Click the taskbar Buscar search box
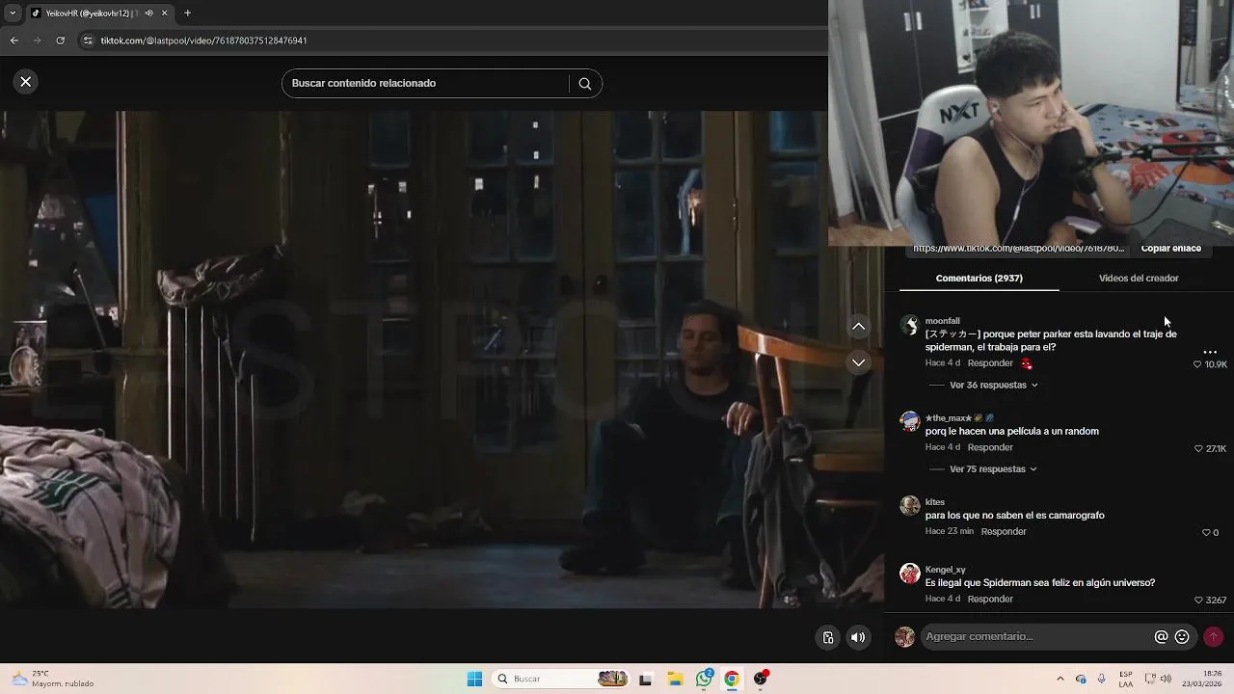The height and width of the screenshot is (694, 1234). [x=561, y=680]
